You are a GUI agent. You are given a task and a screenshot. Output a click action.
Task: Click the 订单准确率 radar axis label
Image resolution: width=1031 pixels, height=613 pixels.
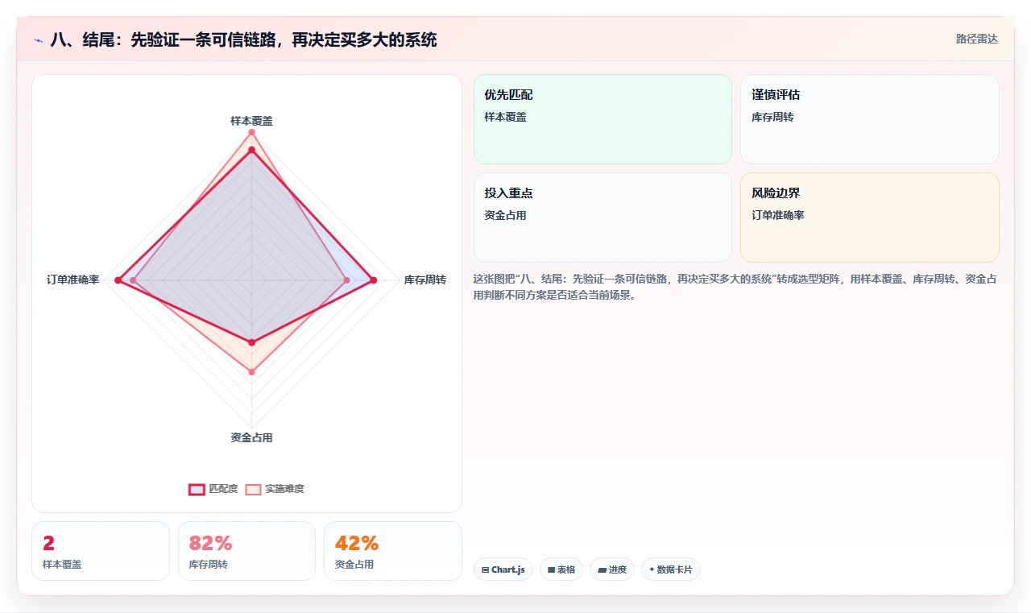(72, 280)
